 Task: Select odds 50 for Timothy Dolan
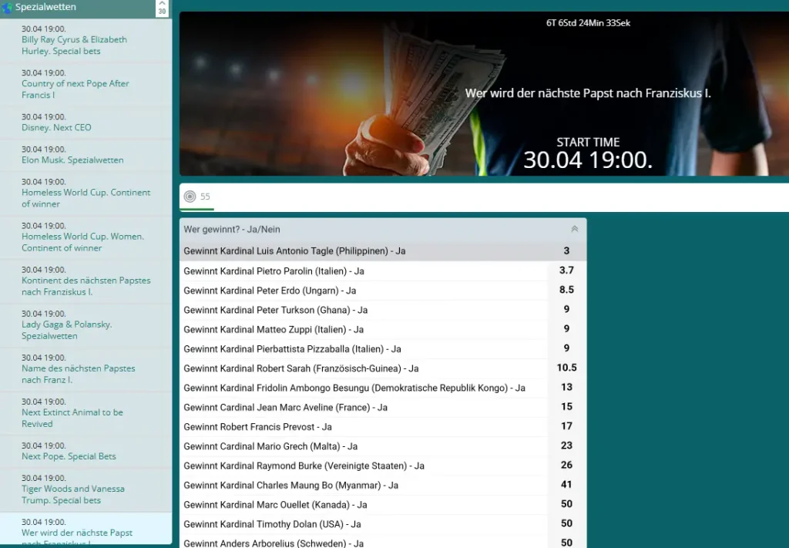click(x=566, y=523)
